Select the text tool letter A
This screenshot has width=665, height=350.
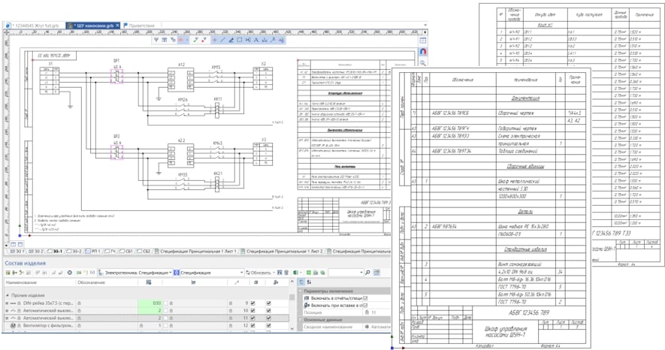[x=255, y=41]
